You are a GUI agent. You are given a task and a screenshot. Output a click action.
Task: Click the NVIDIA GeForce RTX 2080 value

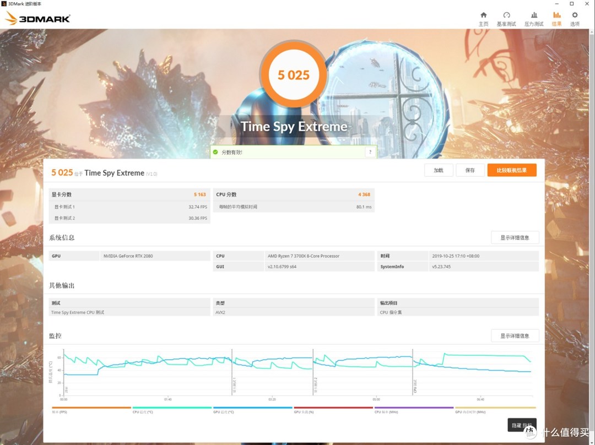point(128,256)
